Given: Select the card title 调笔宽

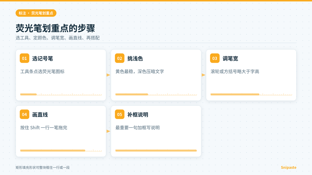Looking at the screenshot, I should click(230, 59).
